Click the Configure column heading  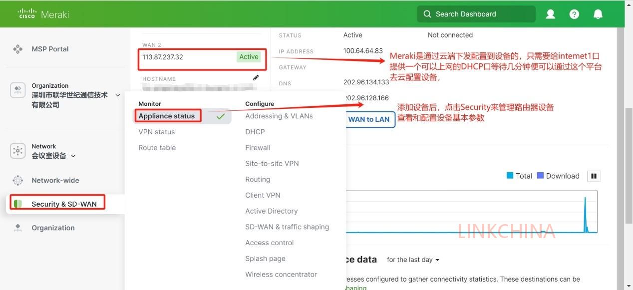click(x=260, y=104)
